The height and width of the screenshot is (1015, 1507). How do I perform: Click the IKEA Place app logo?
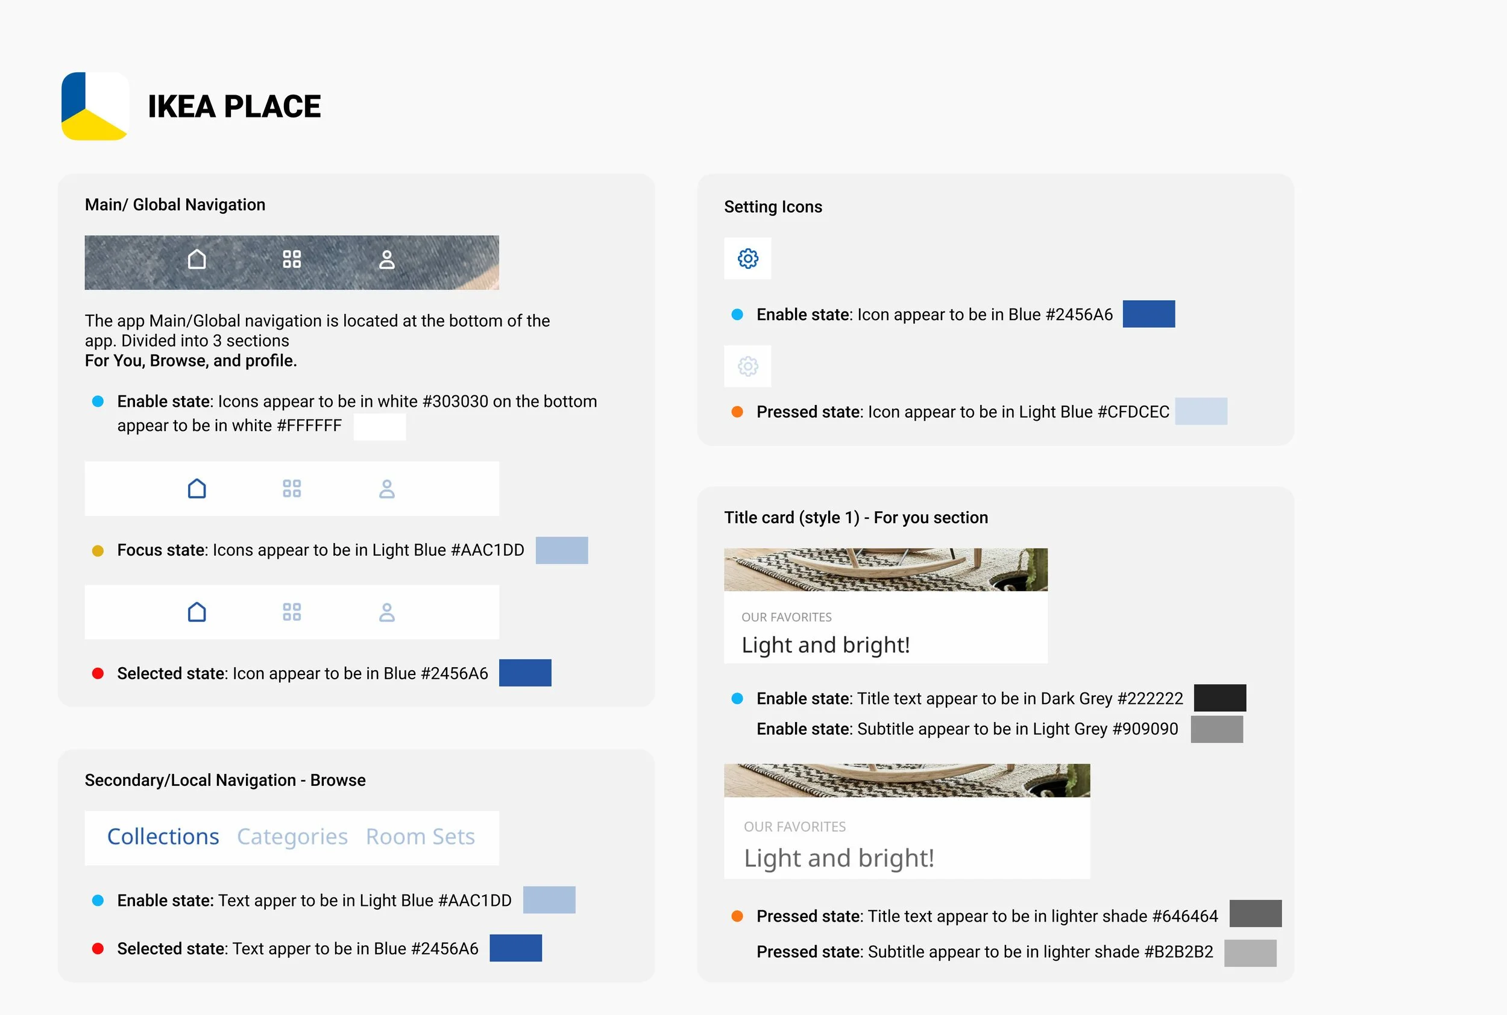(x=95, y=106)
